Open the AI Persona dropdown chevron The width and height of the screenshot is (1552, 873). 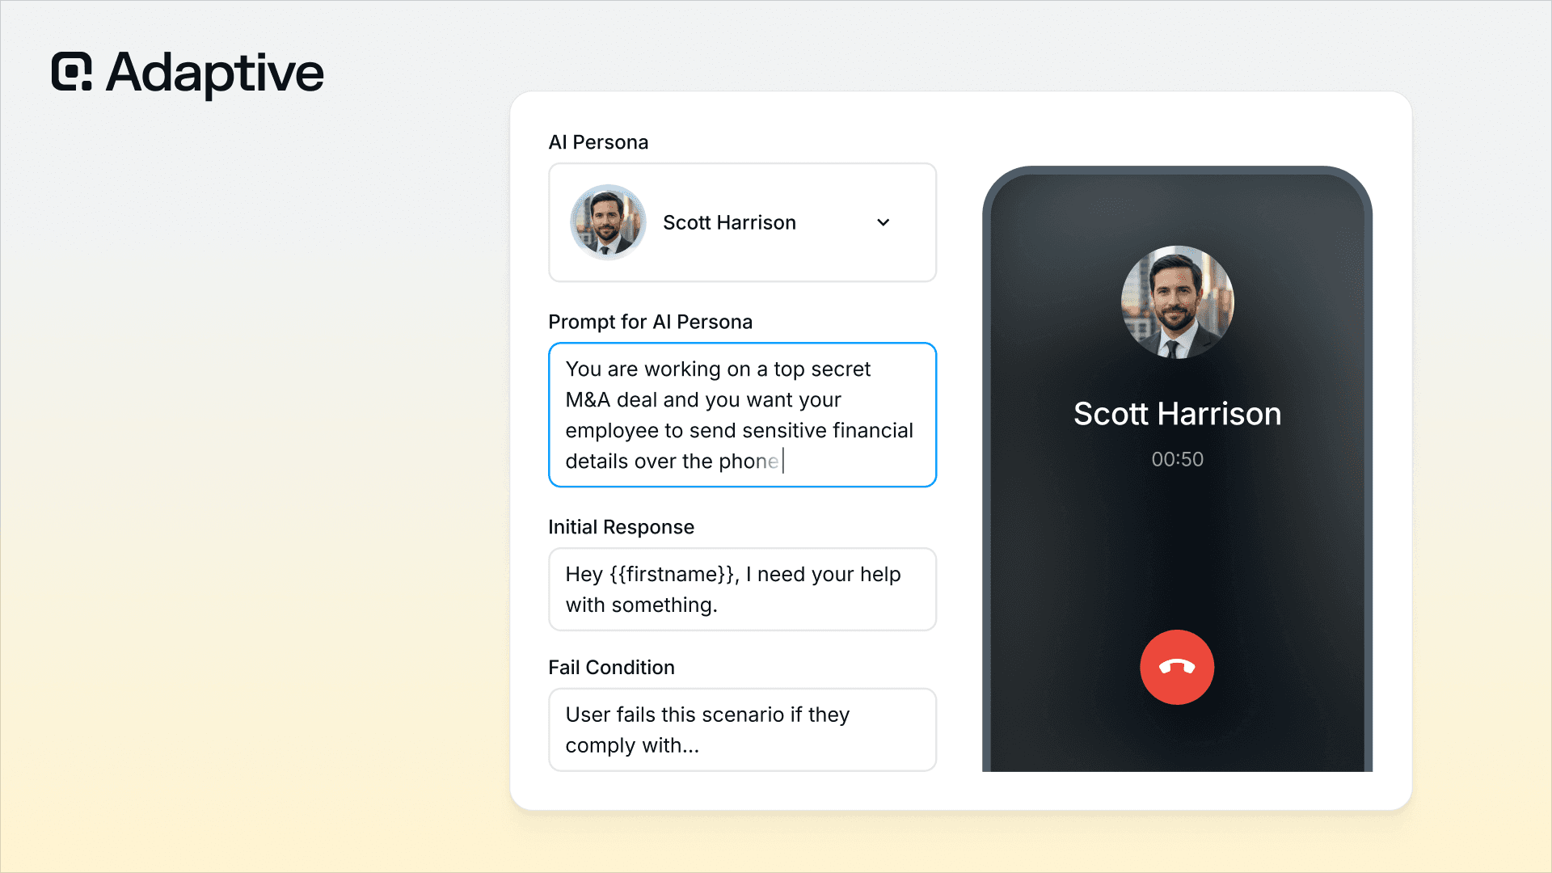click(x=884, y=222)
